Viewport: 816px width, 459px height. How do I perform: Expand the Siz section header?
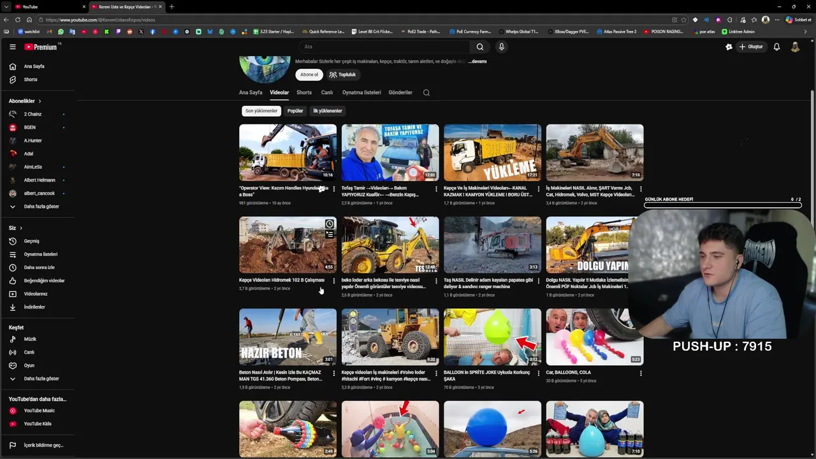[x=15, y=228]
